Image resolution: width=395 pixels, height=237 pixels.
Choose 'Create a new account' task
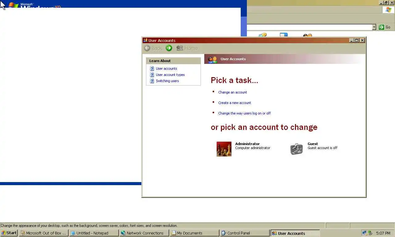pos(235,103)
